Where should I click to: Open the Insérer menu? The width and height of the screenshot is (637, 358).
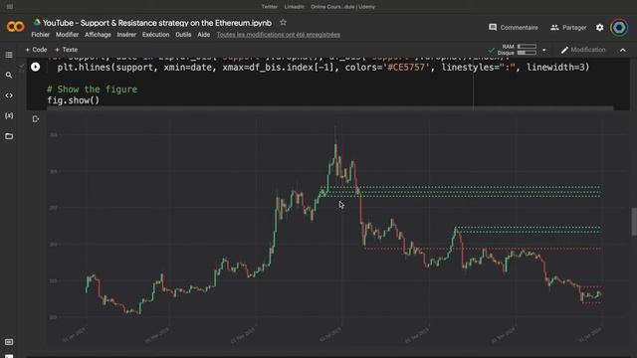(126, 35)
